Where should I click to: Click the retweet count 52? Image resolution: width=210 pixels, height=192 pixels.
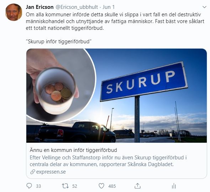click(x=75, y=186)
